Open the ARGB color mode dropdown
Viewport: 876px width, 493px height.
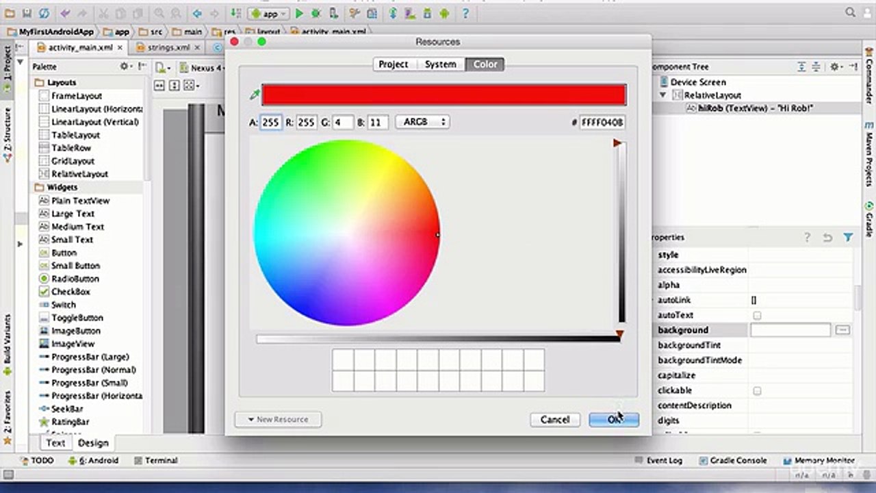pyautogui.click(x=422, y=122)
